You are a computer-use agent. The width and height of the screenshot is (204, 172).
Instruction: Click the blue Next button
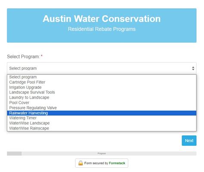pyautogui.click(x=189, y=141)
